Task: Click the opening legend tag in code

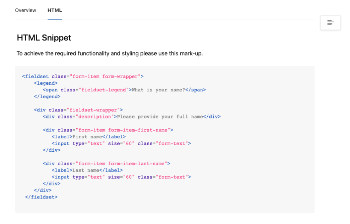Action: click(46, 83)
